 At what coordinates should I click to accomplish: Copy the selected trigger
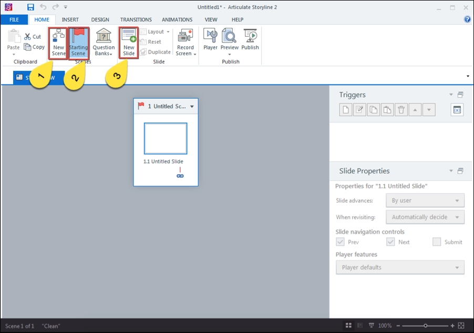pyautogui.click(x=373, y=110)
